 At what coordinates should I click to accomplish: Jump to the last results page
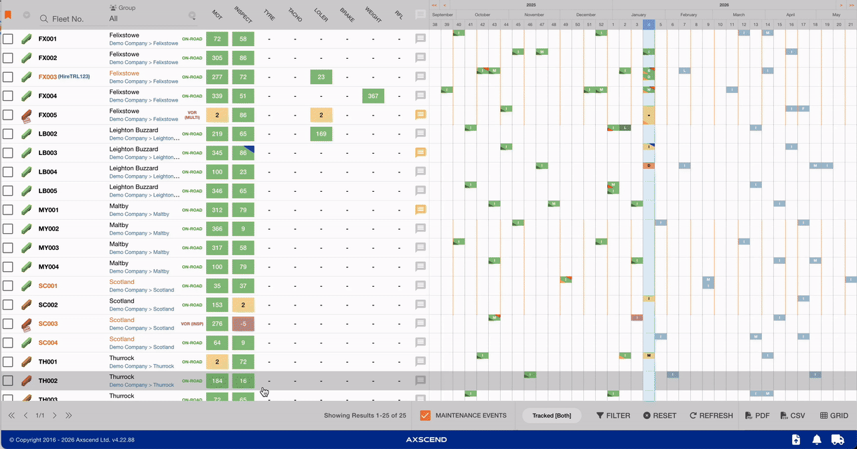(68, 416)
